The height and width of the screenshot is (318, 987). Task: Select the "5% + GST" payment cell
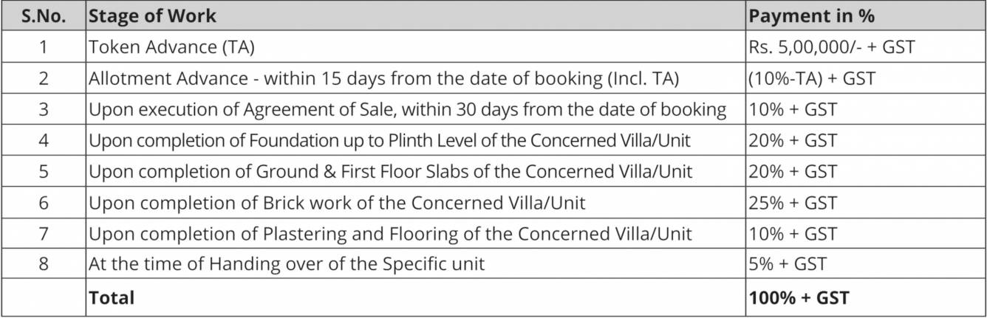tap(788, 263)
